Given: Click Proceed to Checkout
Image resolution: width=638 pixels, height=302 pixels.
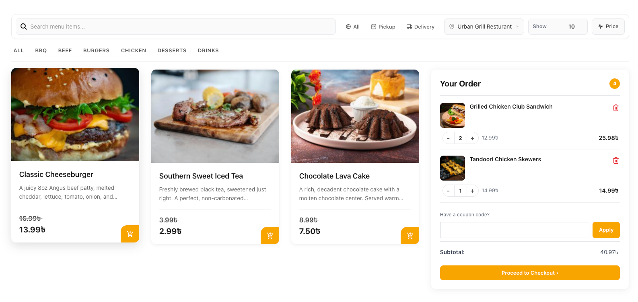Looking at the screenshot, I should [530, 273].
